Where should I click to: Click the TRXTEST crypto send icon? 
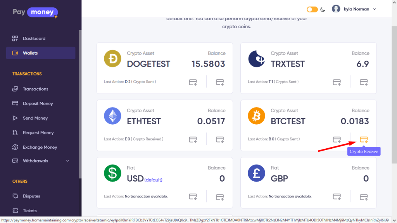[337, 82]
